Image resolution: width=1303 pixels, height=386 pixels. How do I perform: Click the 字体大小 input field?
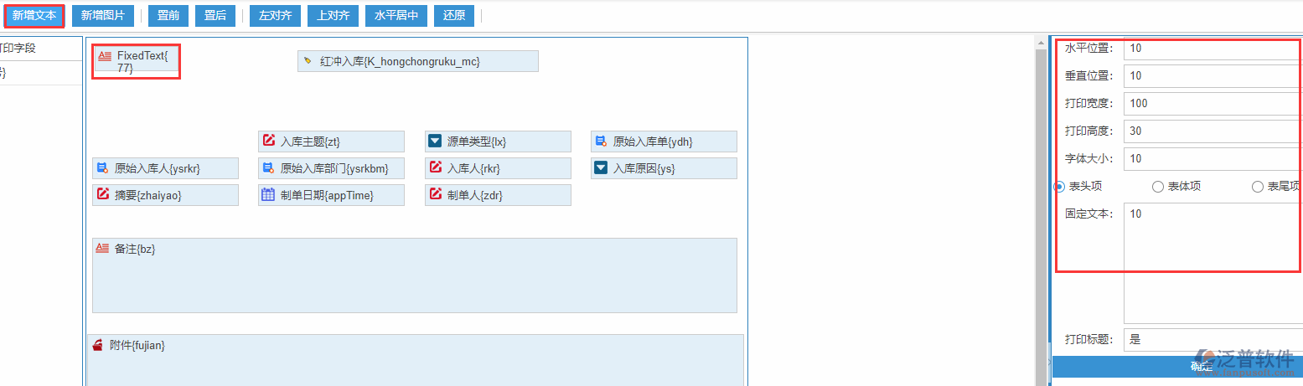1213,159
